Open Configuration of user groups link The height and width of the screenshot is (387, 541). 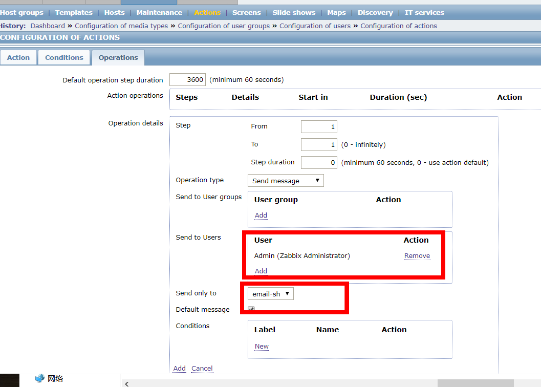tap(224, 26)
